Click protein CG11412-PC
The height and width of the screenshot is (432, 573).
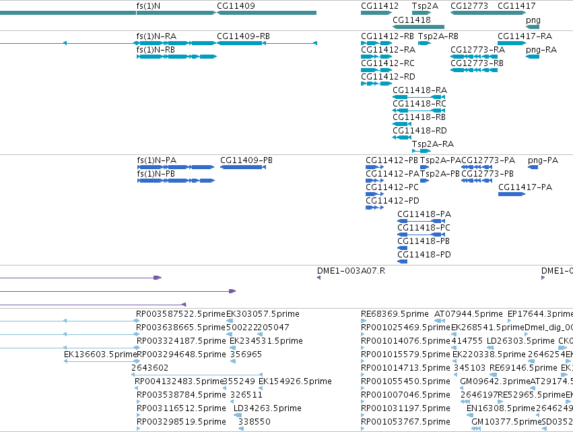pyautogui.click(x=375, y=194)
